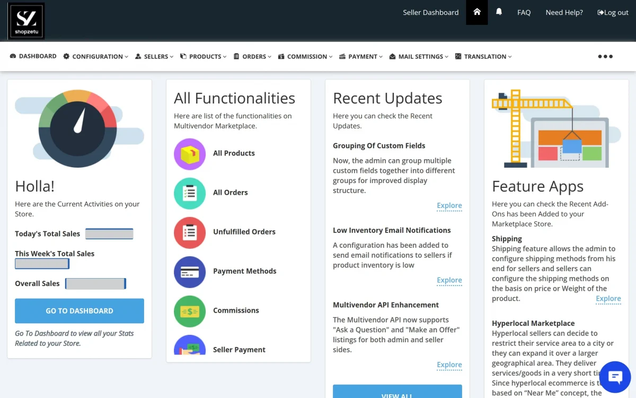Click the All Functionalities heading

click(x=234, y=98)
